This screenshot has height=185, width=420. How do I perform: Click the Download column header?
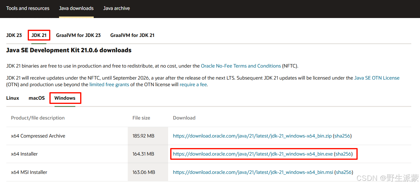click(x=184, y=118)
